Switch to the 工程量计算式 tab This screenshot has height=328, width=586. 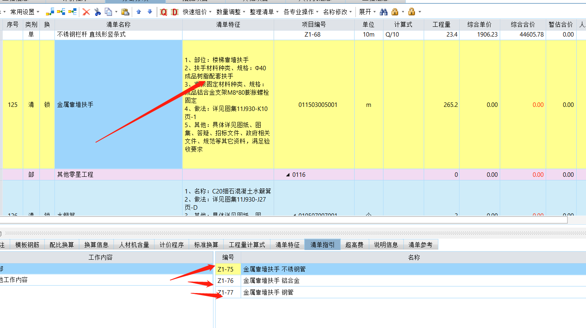247,245
